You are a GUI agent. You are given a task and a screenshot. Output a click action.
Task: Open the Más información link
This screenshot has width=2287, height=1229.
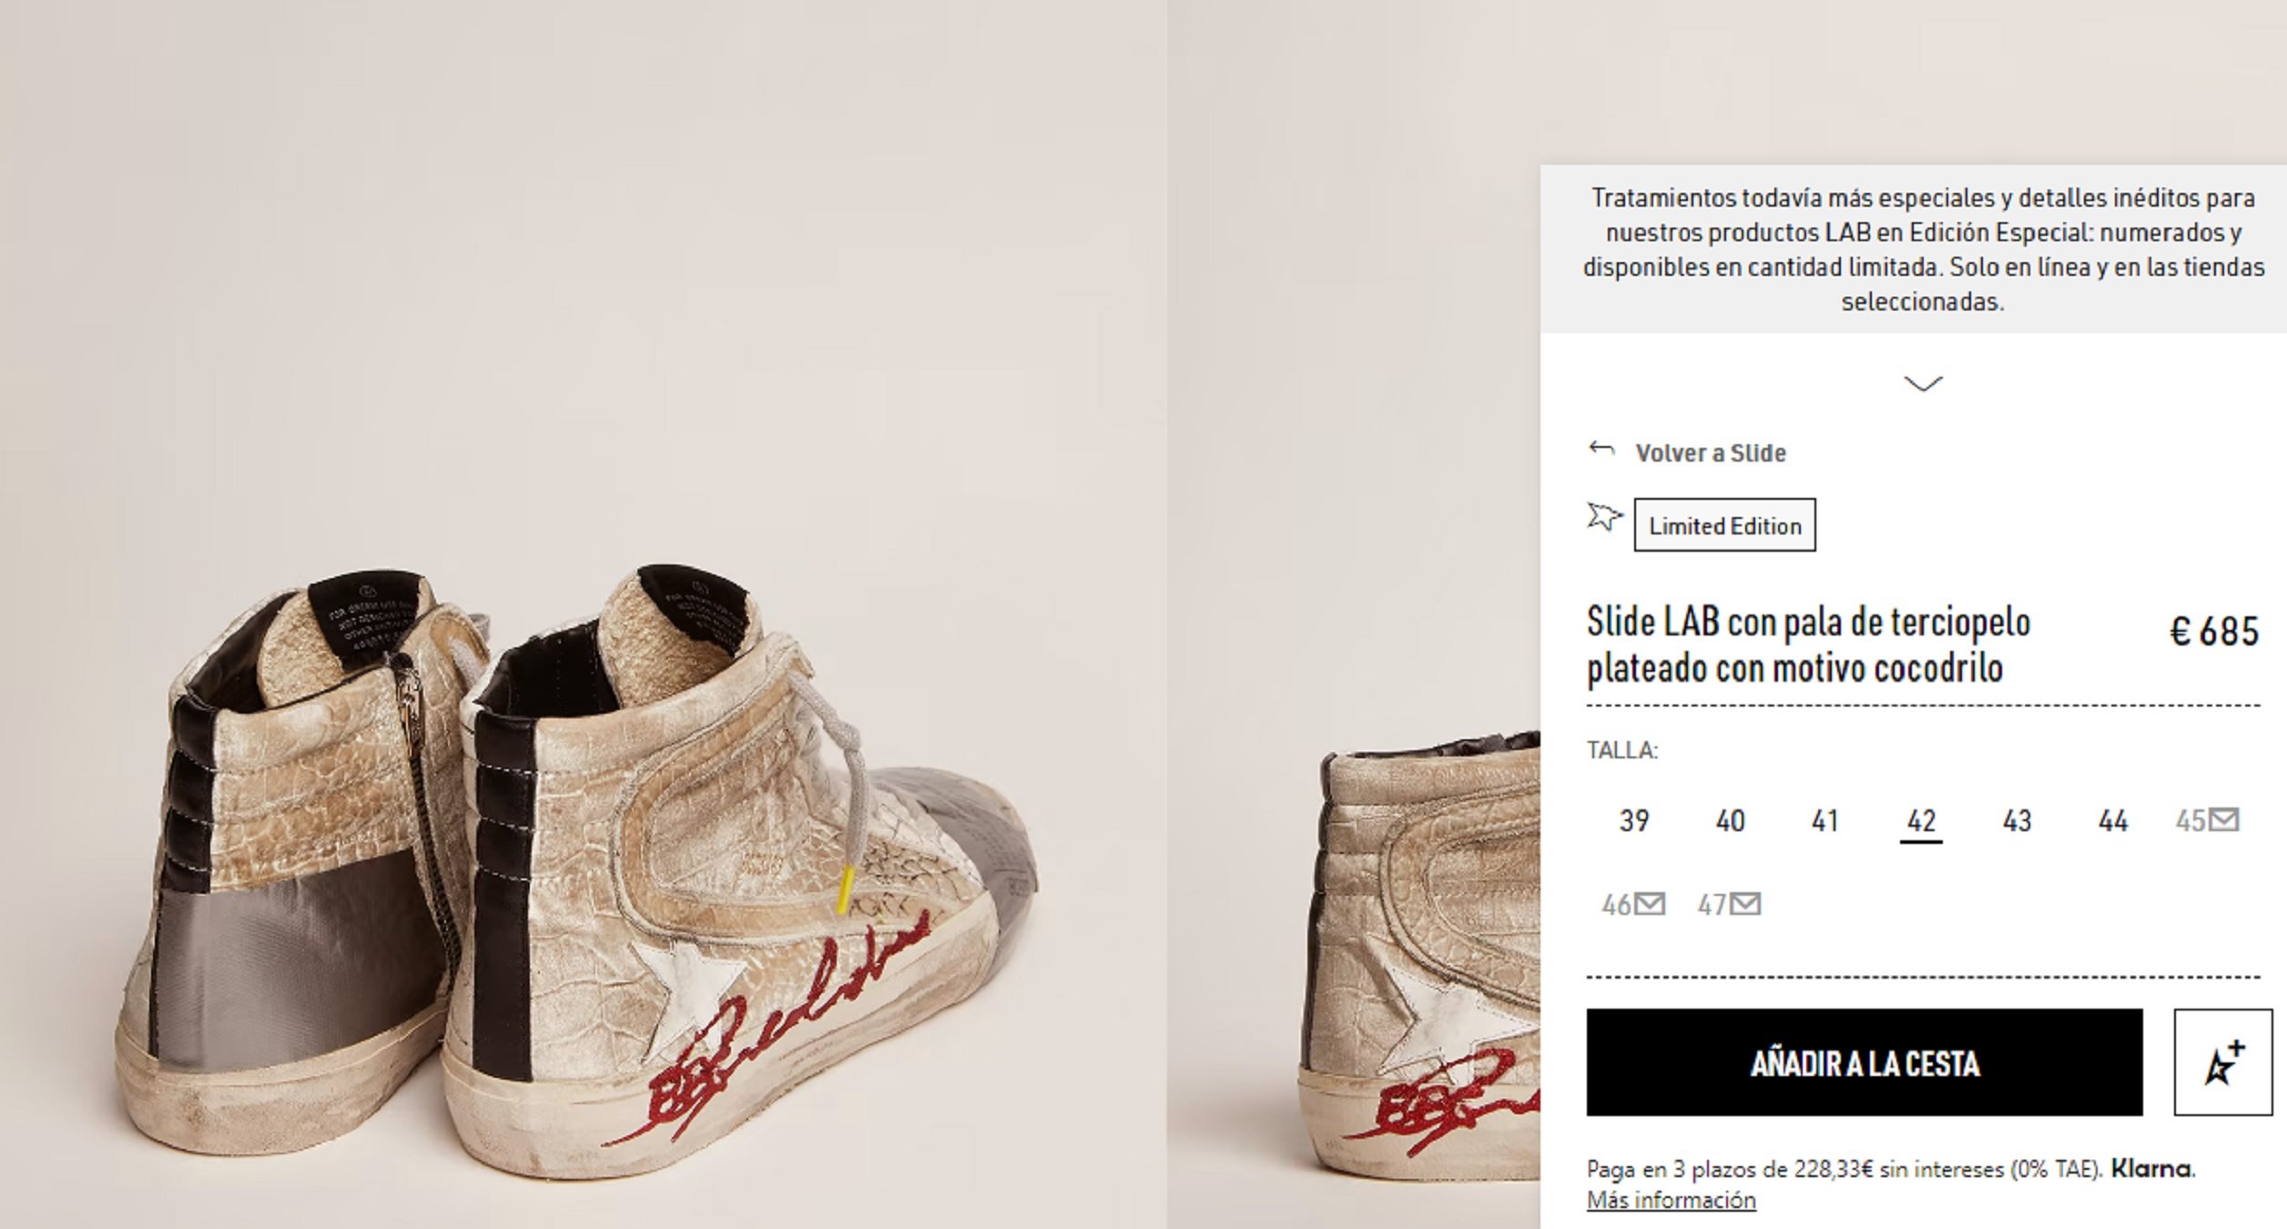tap(1671, 1201)
